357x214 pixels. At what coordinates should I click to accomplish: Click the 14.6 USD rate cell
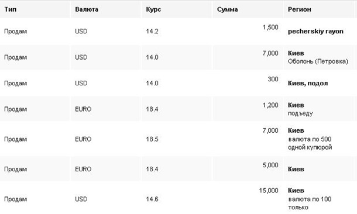click(152, 199)
